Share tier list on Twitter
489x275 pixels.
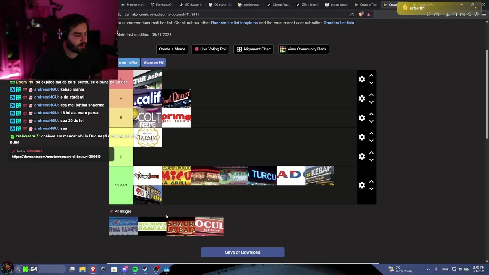[129, 63]
